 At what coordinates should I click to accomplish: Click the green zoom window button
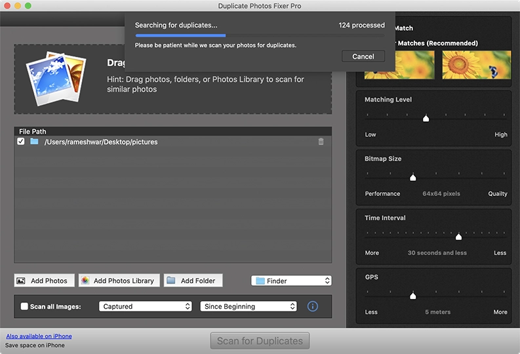pyautogui.click(x=28, y=6)
